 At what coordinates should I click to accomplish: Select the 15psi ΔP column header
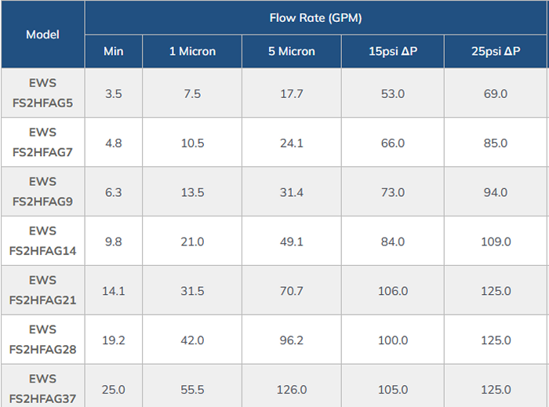point(392,52)
